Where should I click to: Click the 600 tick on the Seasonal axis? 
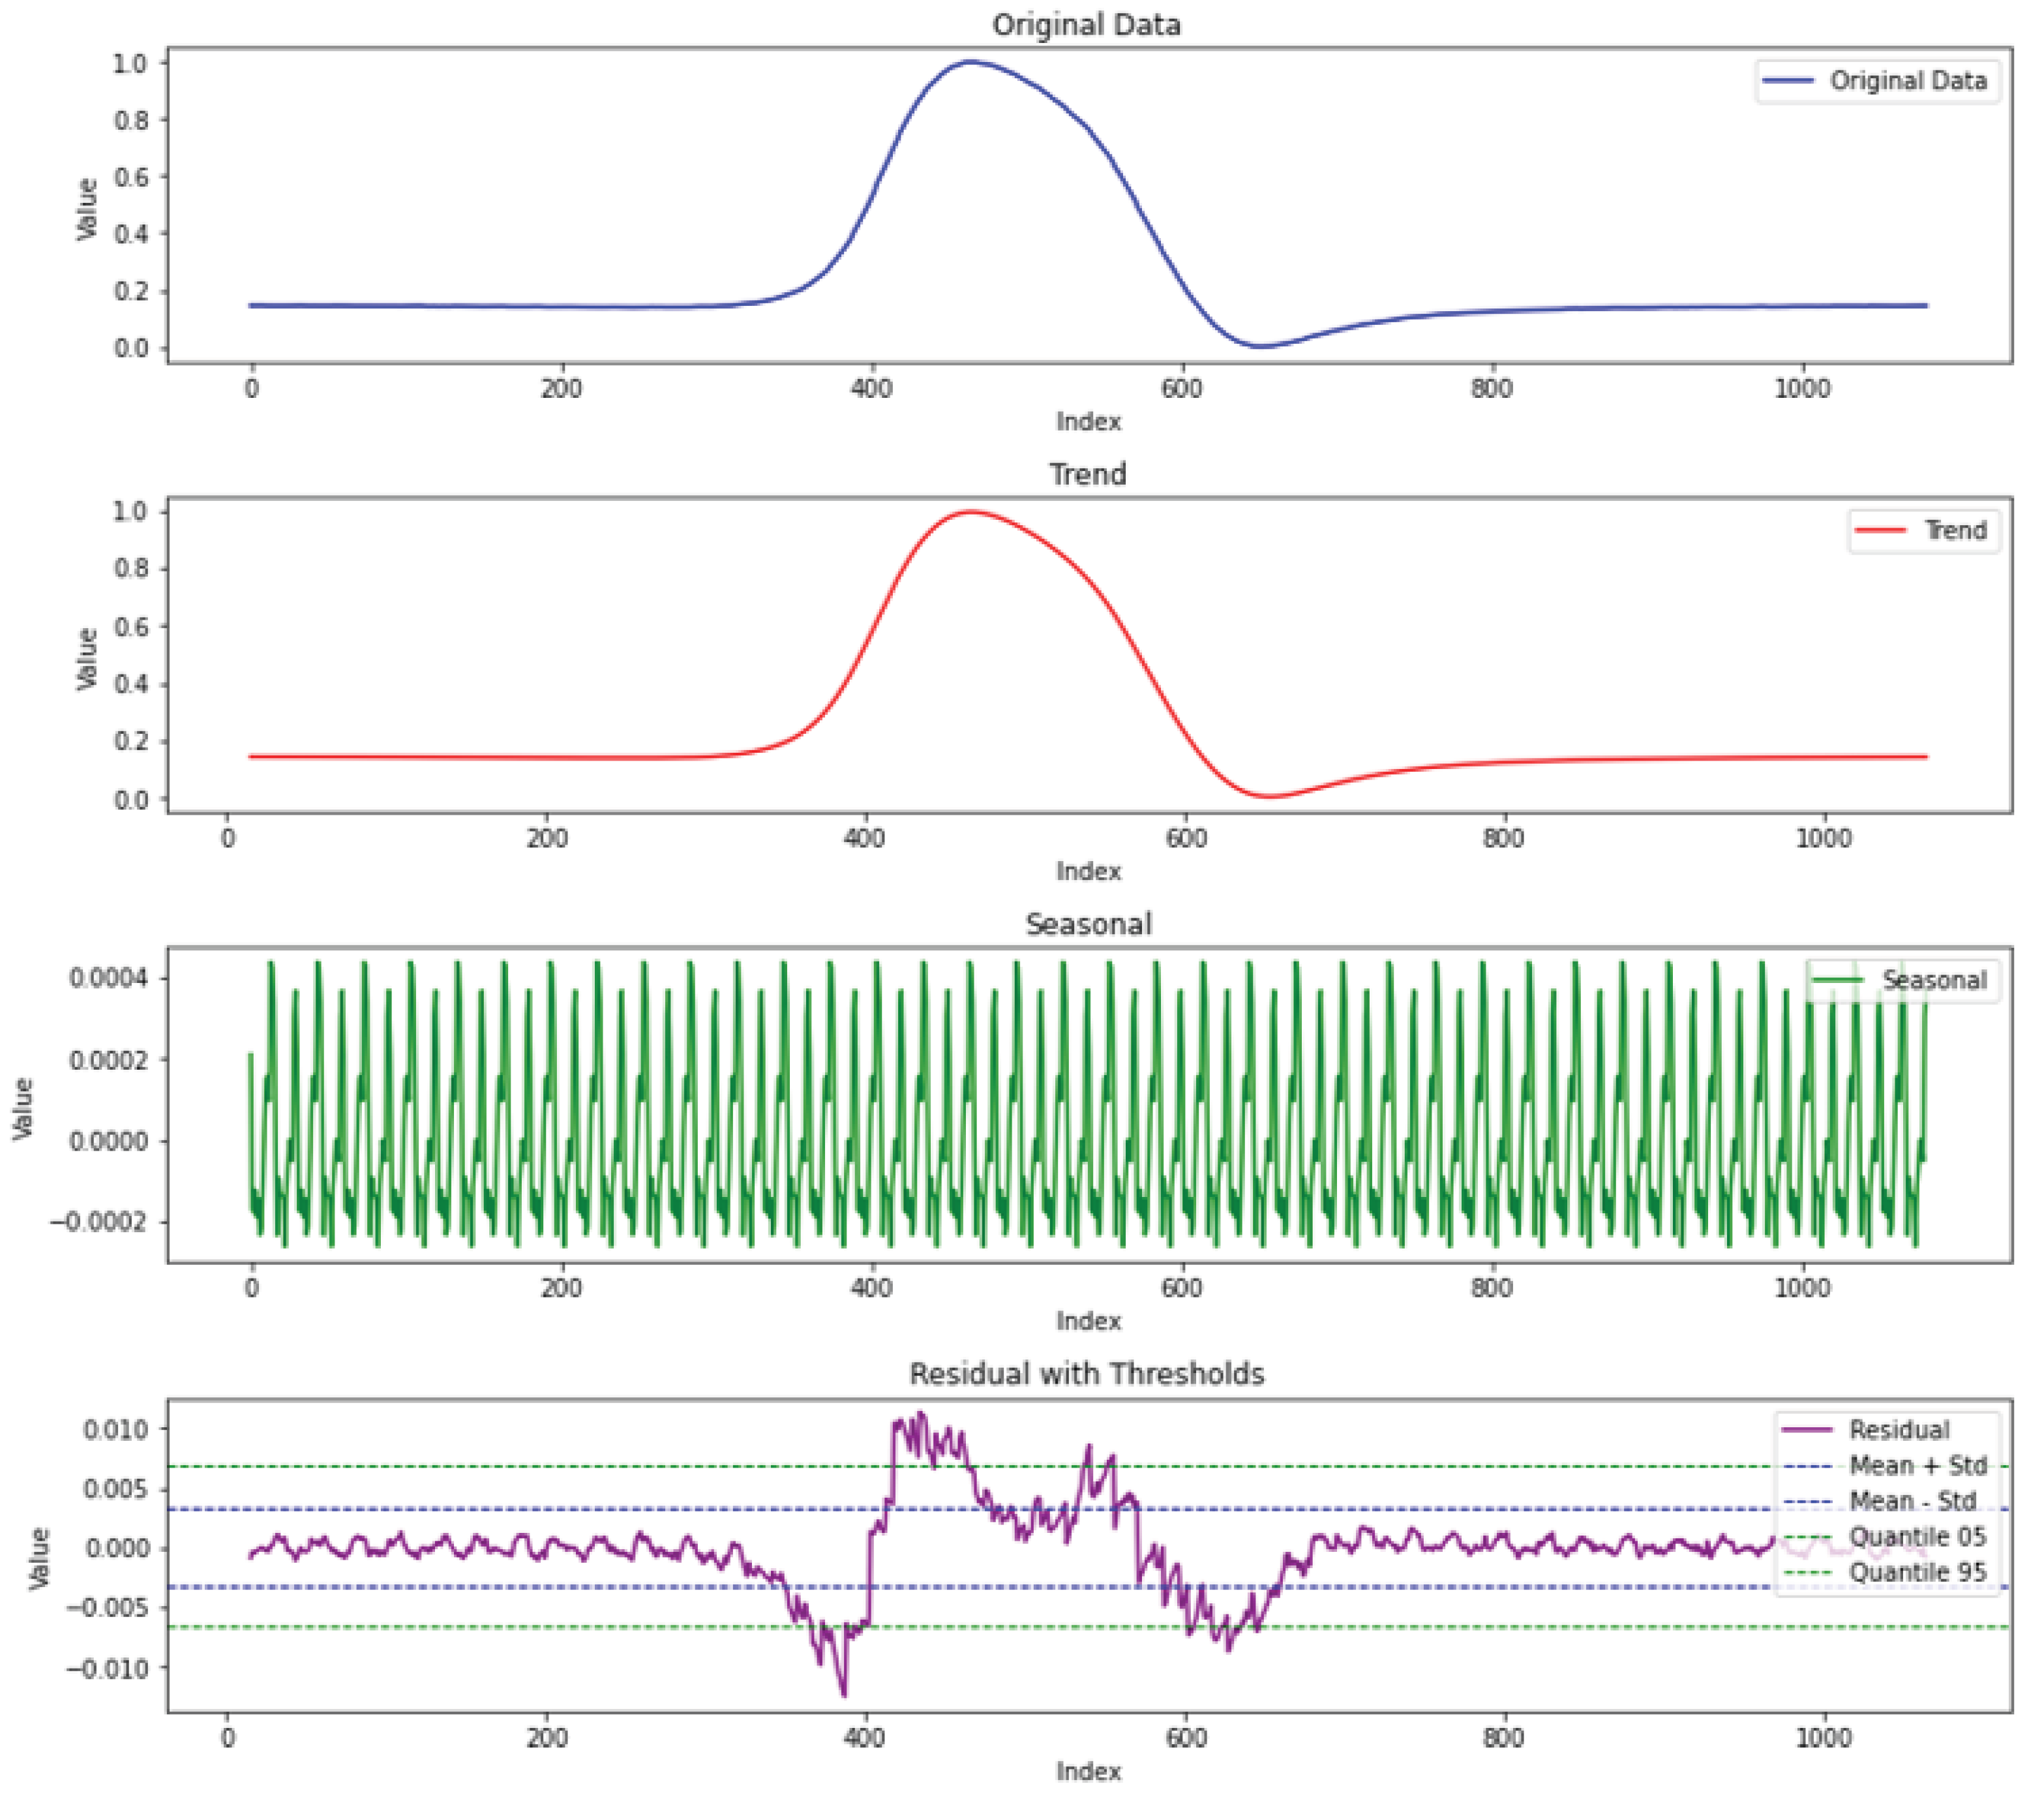click(x=1181, y=1288)
